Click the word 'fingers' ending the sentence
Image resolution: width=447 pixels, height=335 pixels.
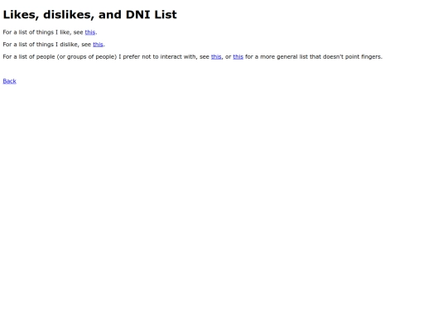(x=372, y=57)
